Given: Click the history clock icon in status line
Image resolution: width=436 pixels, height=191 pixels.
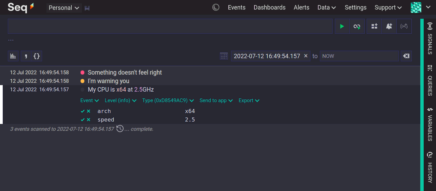Looking at the screenshot, I should [120, 129].
